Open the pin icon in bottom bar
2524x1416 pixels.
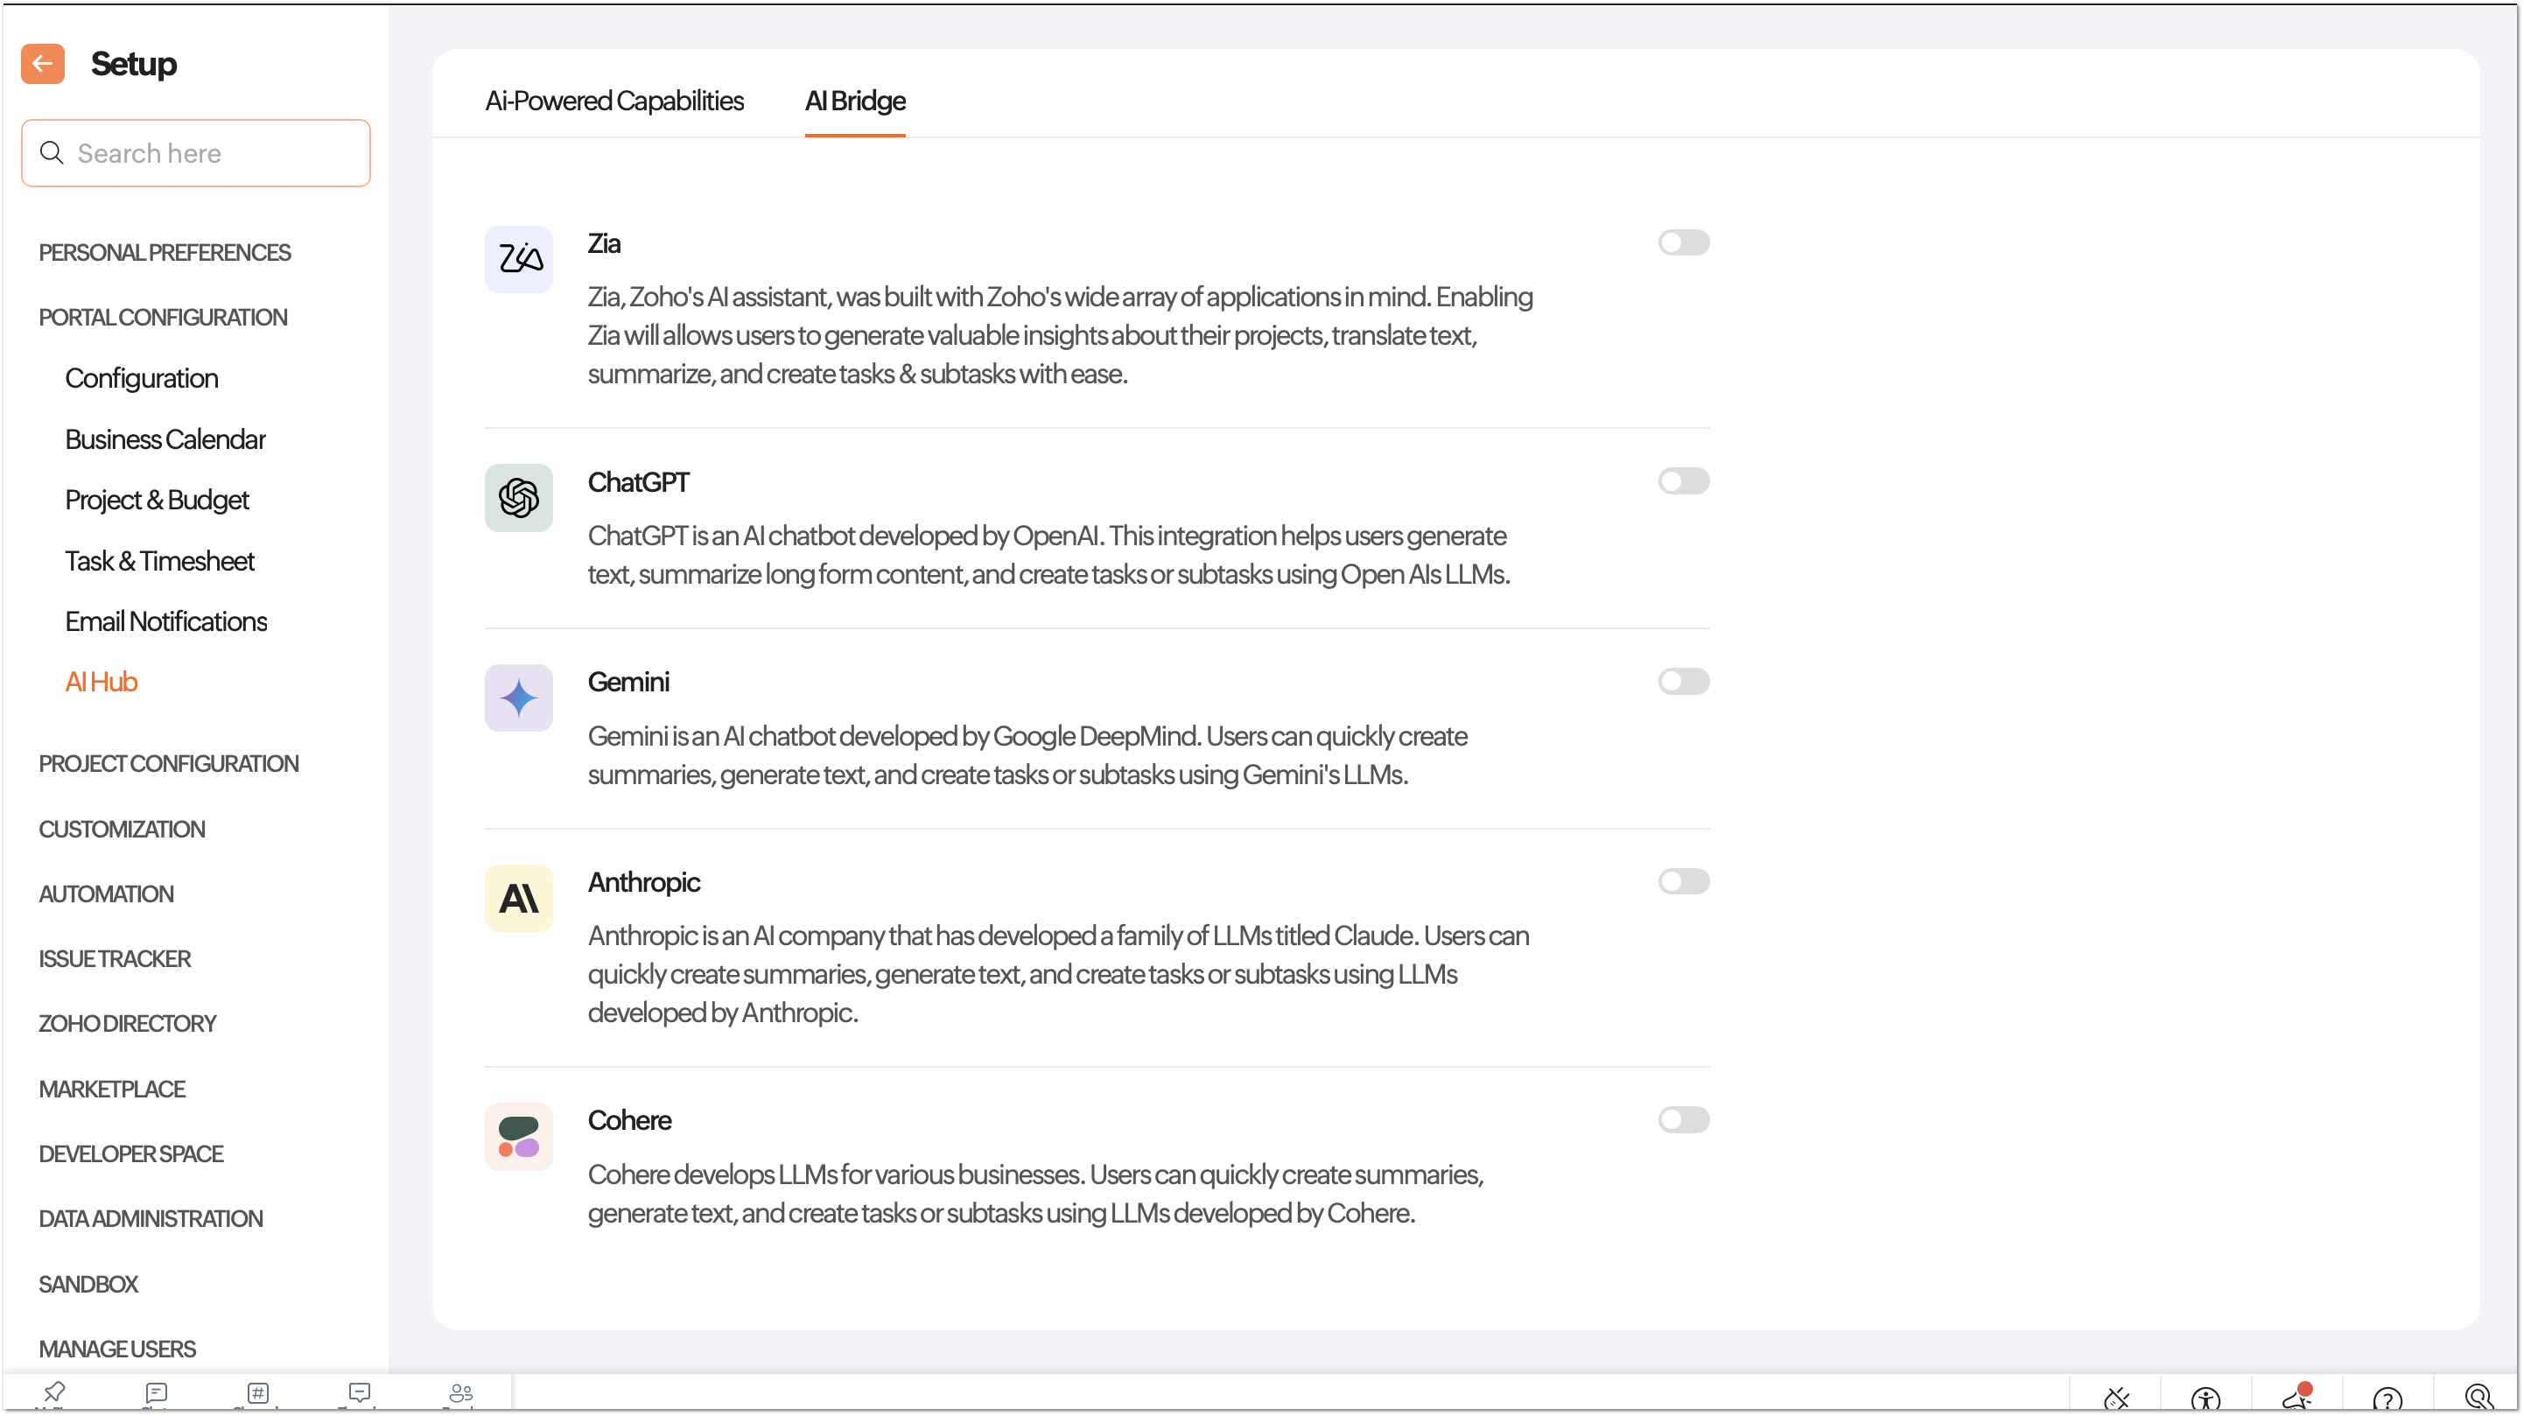click(x=55, y=1391)
